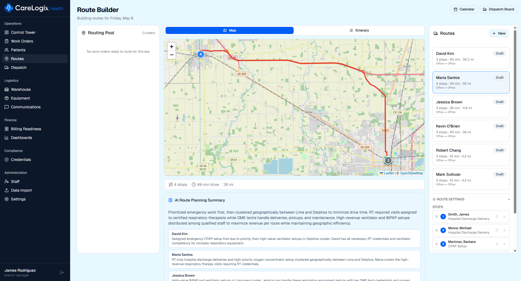Click the Billing Readiness receipt icon
Screen dimensions: 521x281
[x=7, y=129]
